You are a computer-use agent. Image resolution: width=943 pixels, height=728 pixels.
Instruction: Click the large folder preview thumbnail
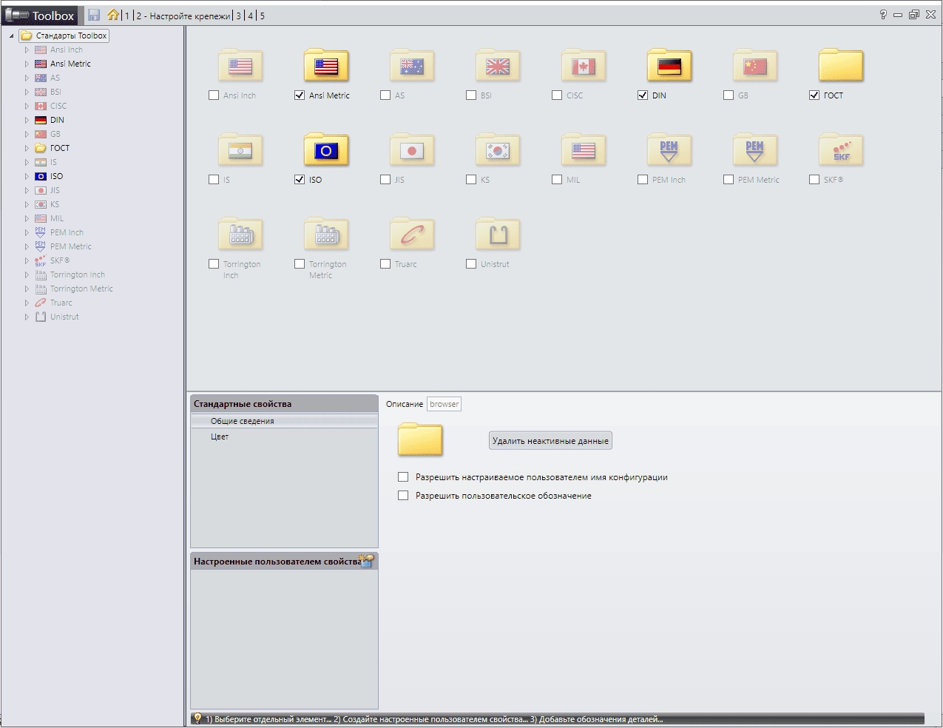tap(420, 440)
